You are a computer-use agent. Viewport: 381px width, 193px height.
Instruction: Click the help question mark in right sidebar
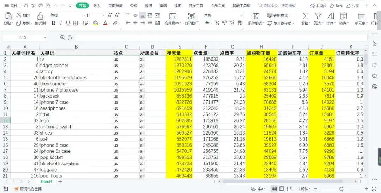374,76
